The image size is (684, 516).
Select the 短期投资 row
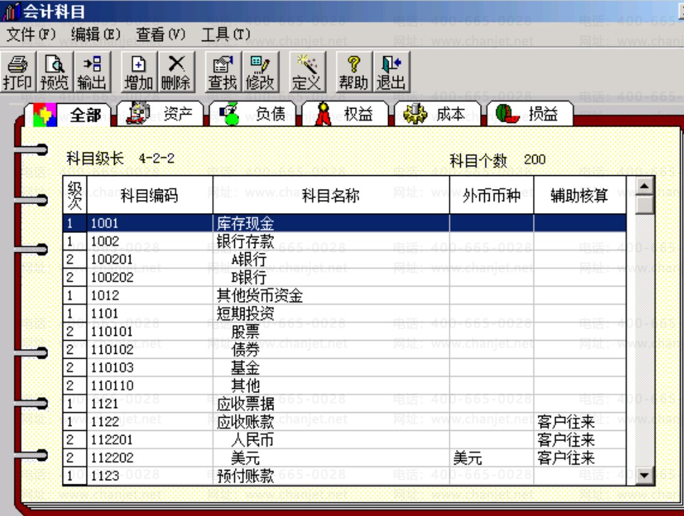tap(345, 313)
